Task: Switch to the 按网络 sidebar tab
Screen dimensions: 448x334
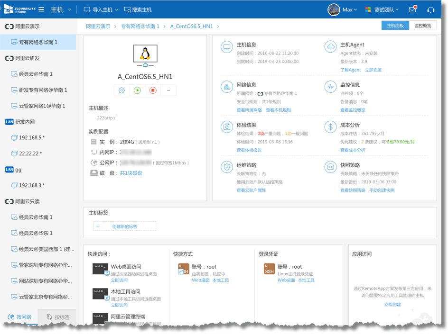Action: coord(19,317)
